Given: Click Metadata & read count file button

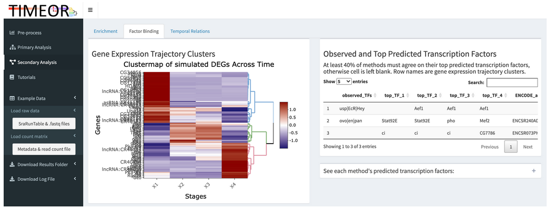Looking at the screenshot, I should point(44,149).
